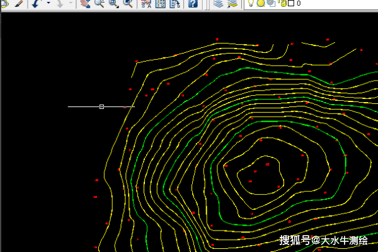Image resolution: width=378 pixels, height=252 pixels.
Task: Open the Tool Palettes icon
Action: coord(174,4)
